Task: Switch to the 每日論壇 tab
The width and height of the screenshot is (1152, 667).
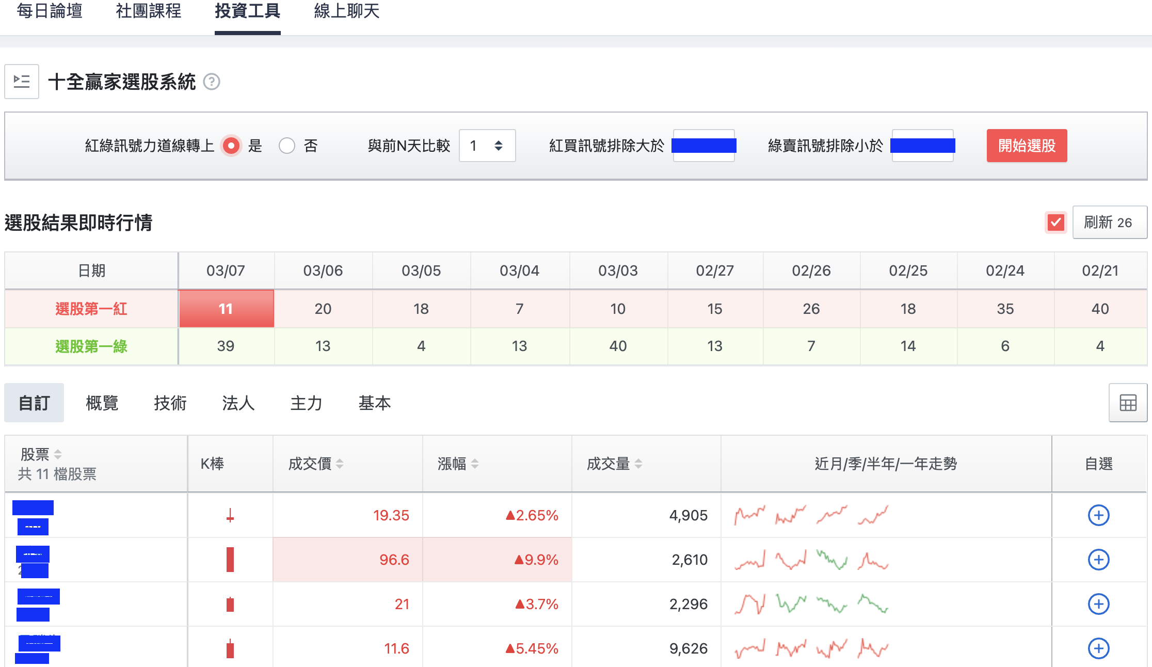Action: (50, 11)
